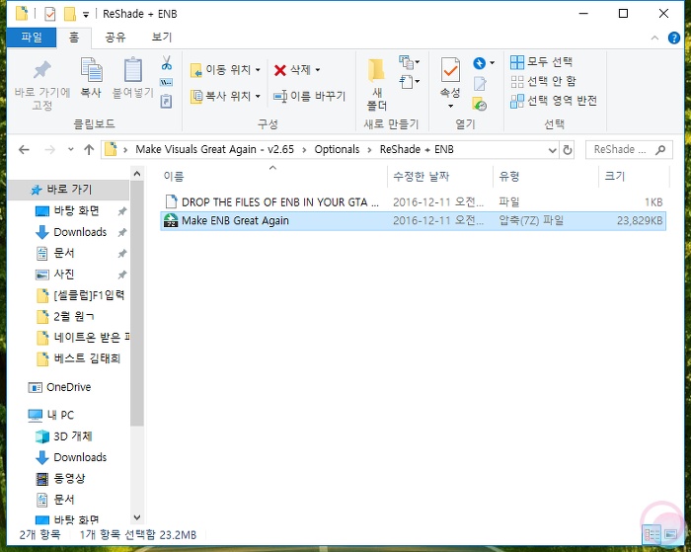Open the Move to (이동 위치) dropdown
This screenshot has width=691, height=552.
(x=225, y=70)
